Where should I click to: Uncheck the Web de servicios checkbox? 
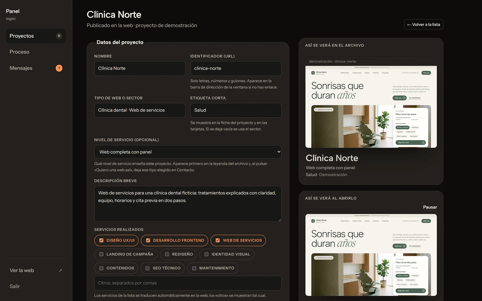[x=218, y=240]
